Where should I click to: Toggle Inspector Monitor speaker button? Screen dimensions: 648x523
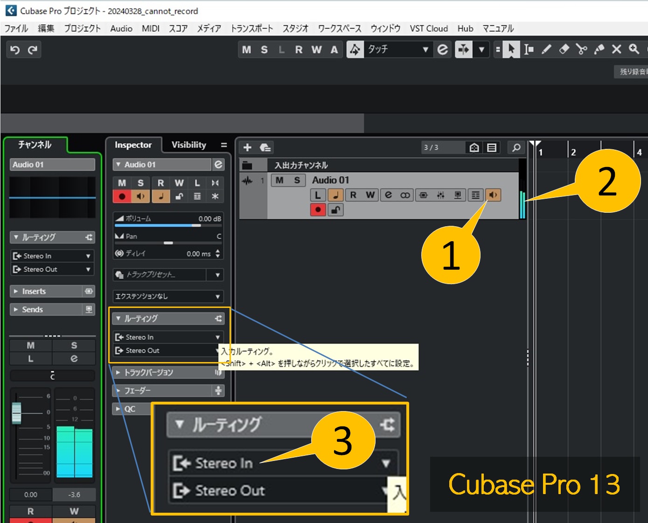pos(140,196)
